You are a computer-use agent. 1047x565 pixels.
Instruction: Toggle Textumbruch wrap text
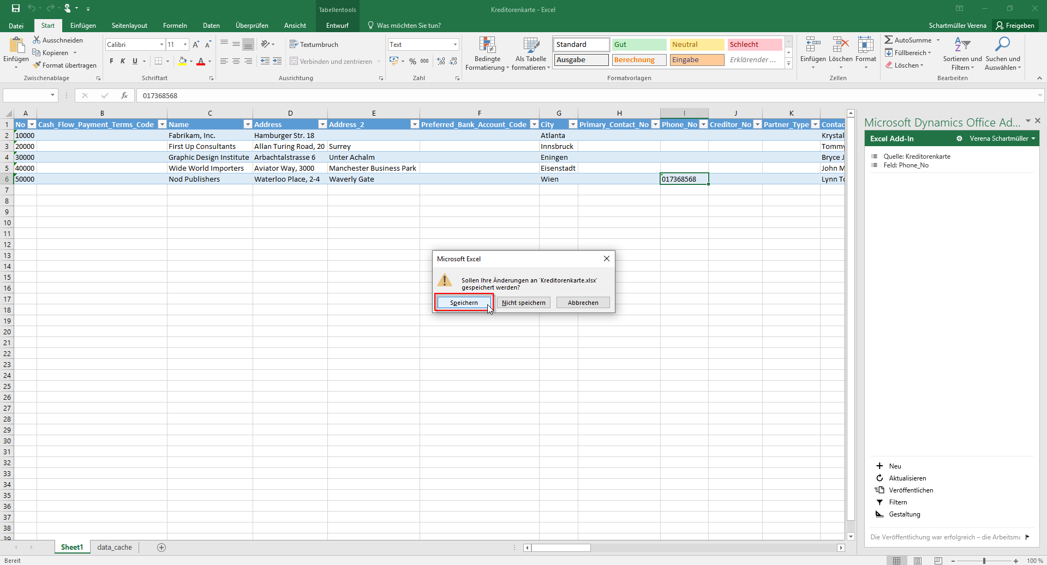pyautogui.click(x=314, y=45)
